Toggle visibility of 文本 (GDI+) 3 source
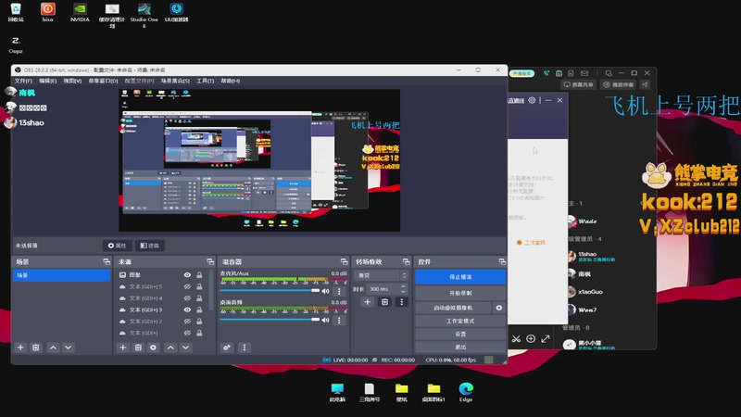The height and width of the screenshot is (417, 741). (187, 310)
